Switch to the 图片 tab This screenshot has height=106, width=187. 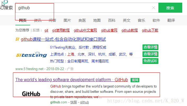(67, 20)
